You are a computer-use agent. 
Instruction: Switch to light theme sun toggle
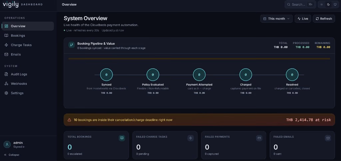pos(322,4)
